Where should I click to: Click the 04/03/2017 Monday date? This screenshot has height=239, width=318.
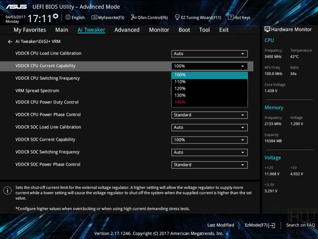point(15,19)
